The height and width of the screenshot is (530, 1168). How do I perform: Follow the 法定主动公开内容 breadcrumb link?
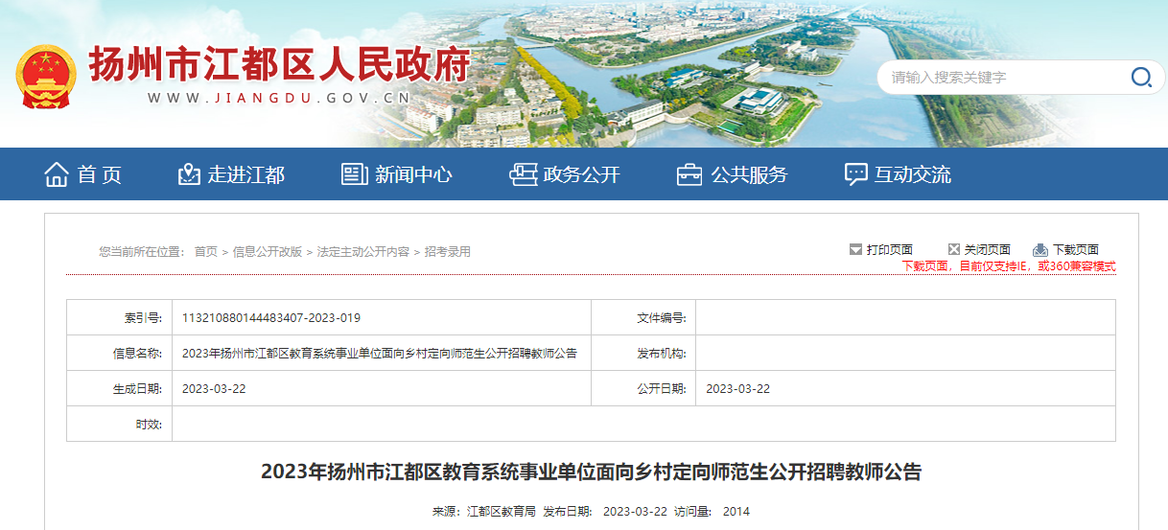click(362, 252)
